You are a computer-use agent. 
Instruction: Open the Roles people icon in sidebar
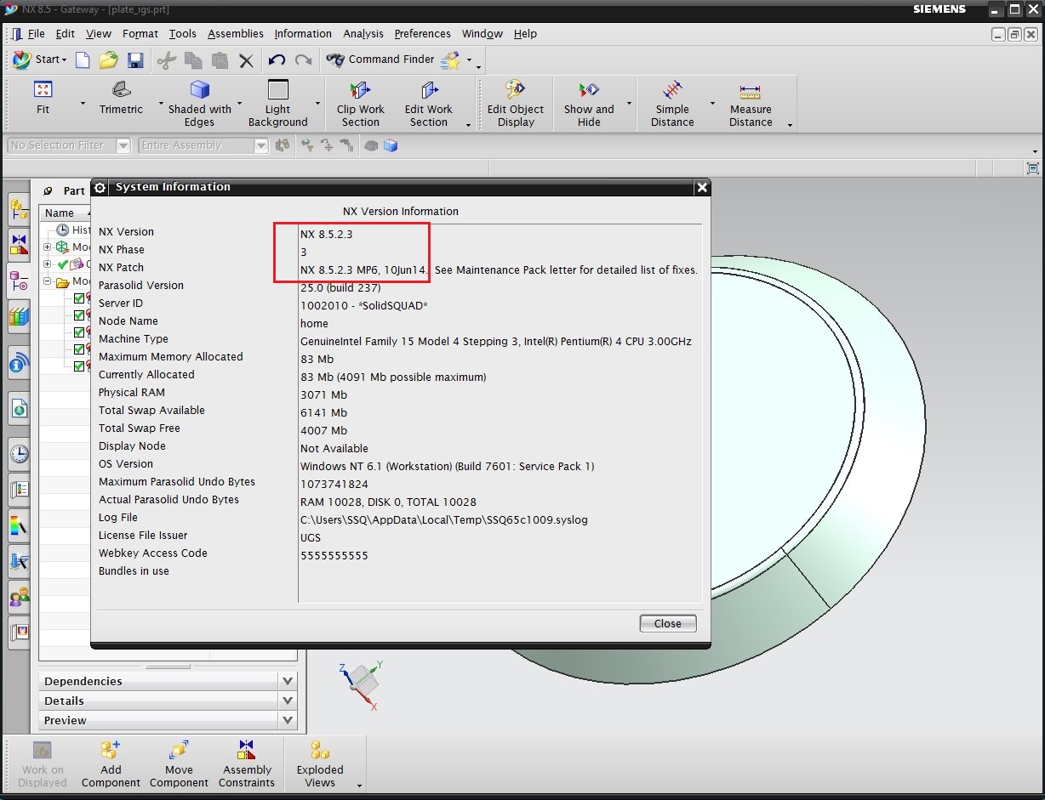20,597
